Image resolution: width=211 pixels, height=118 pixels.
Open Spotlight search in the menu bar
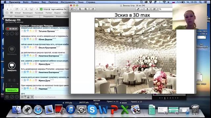pyautogui.click(x=200, y=2)
